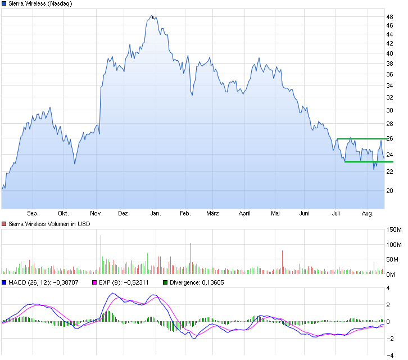Select the 'März' month label on x-axis
This screenshot has height=360, width=408.
(x=212, y=214)
